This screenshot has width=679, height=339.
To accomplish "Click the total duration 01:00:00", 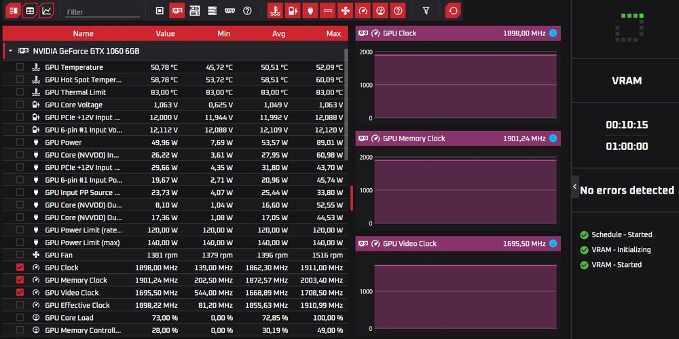I will coord(627,146).
